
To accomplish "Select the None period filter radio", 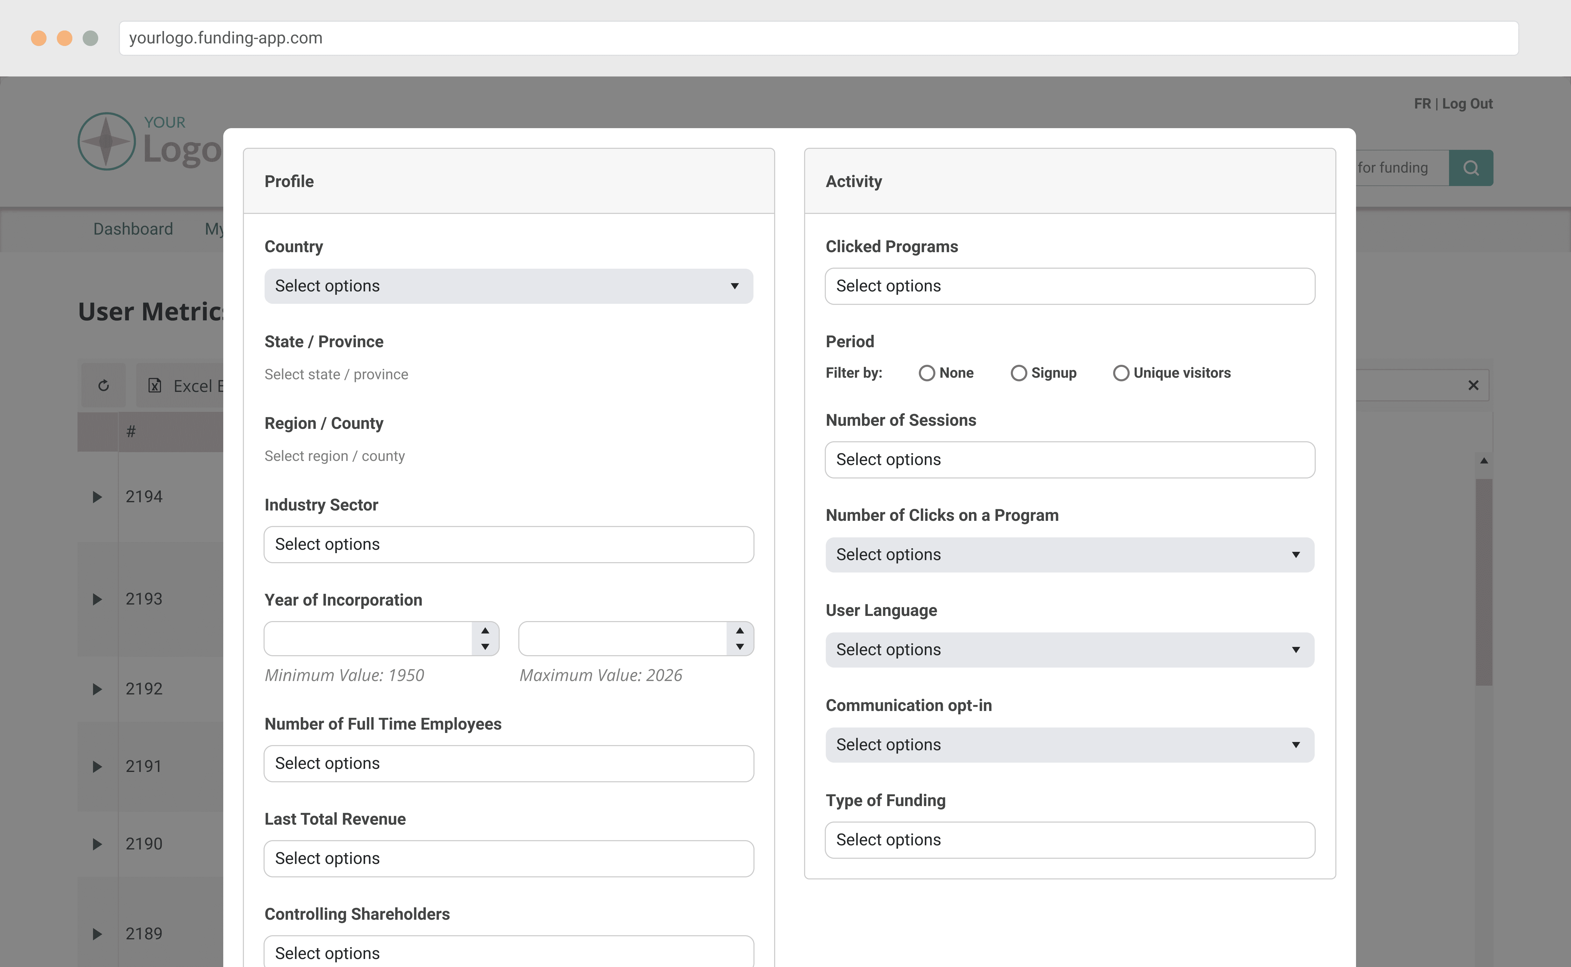I will point(926,373).
